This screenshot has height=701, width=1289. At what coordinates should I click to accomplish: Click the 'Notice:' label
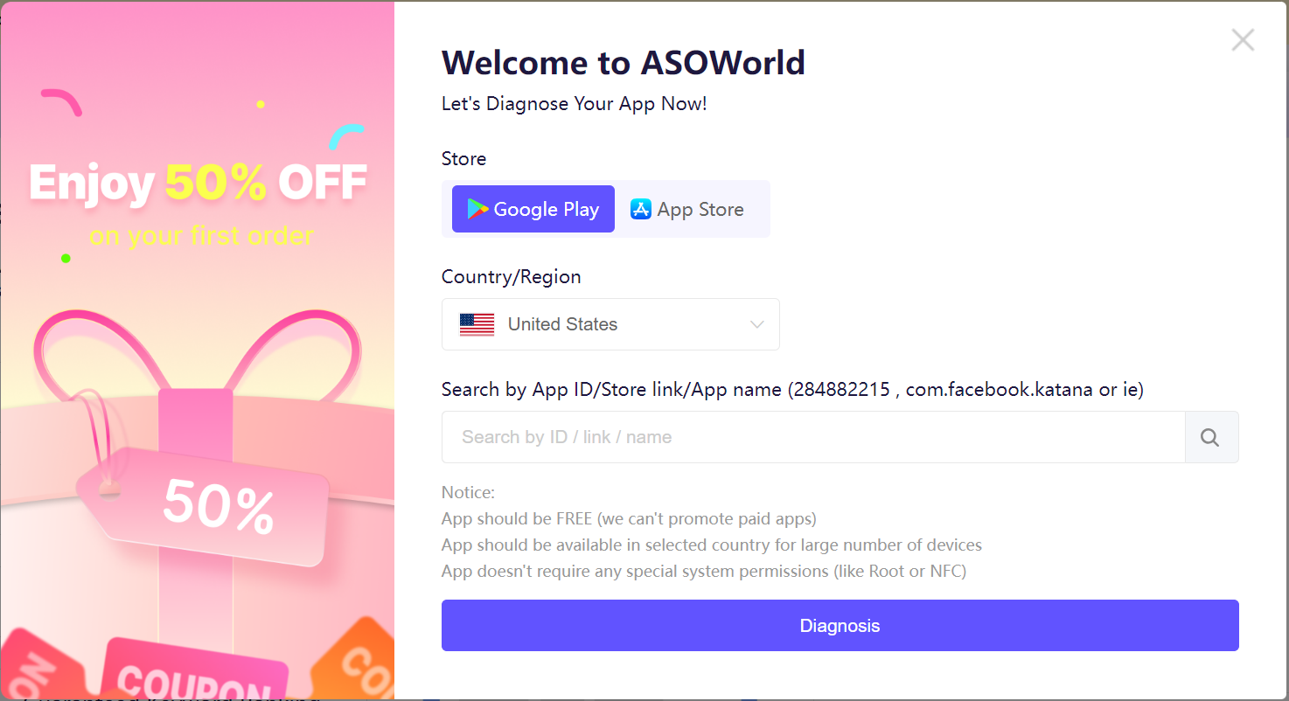[x=468, y=492]
